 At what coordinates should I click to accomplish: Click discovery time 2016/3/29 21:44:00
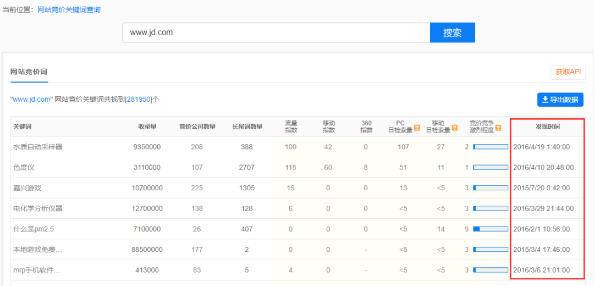click(x=543, y=208)
